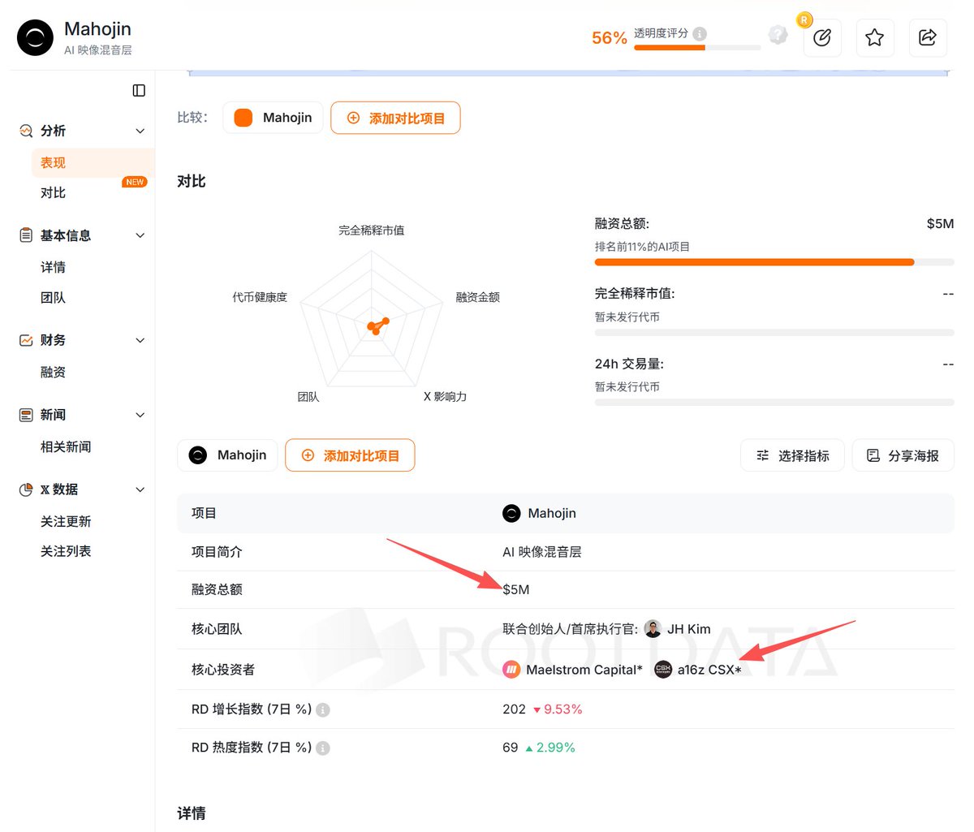Click JH Kim's avatar
The width and height of the screenshot is (974, 832).
[x=653, y=629]
